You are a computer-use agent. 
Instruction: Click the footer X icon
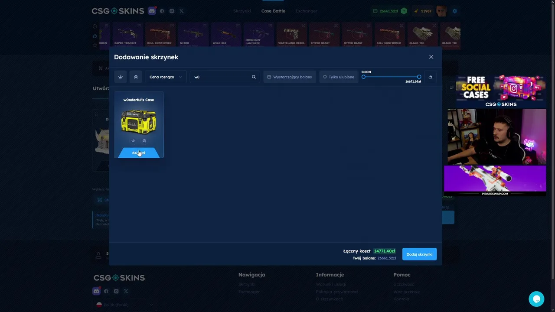click(x=126, y=291)
